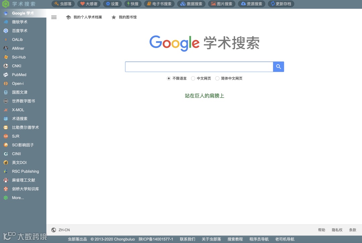Click the star library icon
The height and width of the screenshot is (243, 362).
pos(114,17)
